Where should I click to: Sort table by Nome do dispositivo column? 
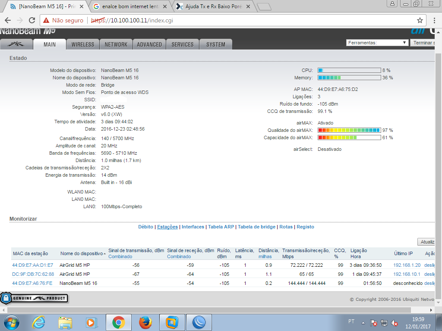[x=82, y=253]
